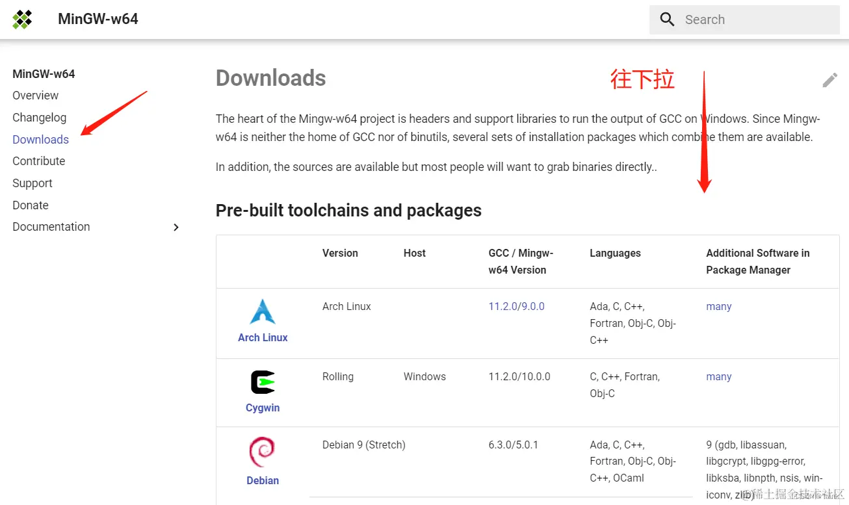
Task: Open the 11.2.0/9.0.0 version link
Action: 516,307
